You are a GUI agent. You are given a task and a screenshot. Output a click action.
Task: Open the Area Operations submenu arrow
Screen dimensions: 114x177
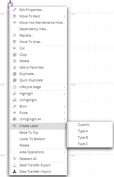(x=65, y=152)
